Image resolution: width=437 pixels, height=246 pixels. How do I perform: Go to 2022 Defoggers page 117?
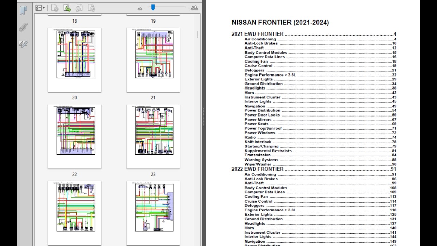point(320,206)
